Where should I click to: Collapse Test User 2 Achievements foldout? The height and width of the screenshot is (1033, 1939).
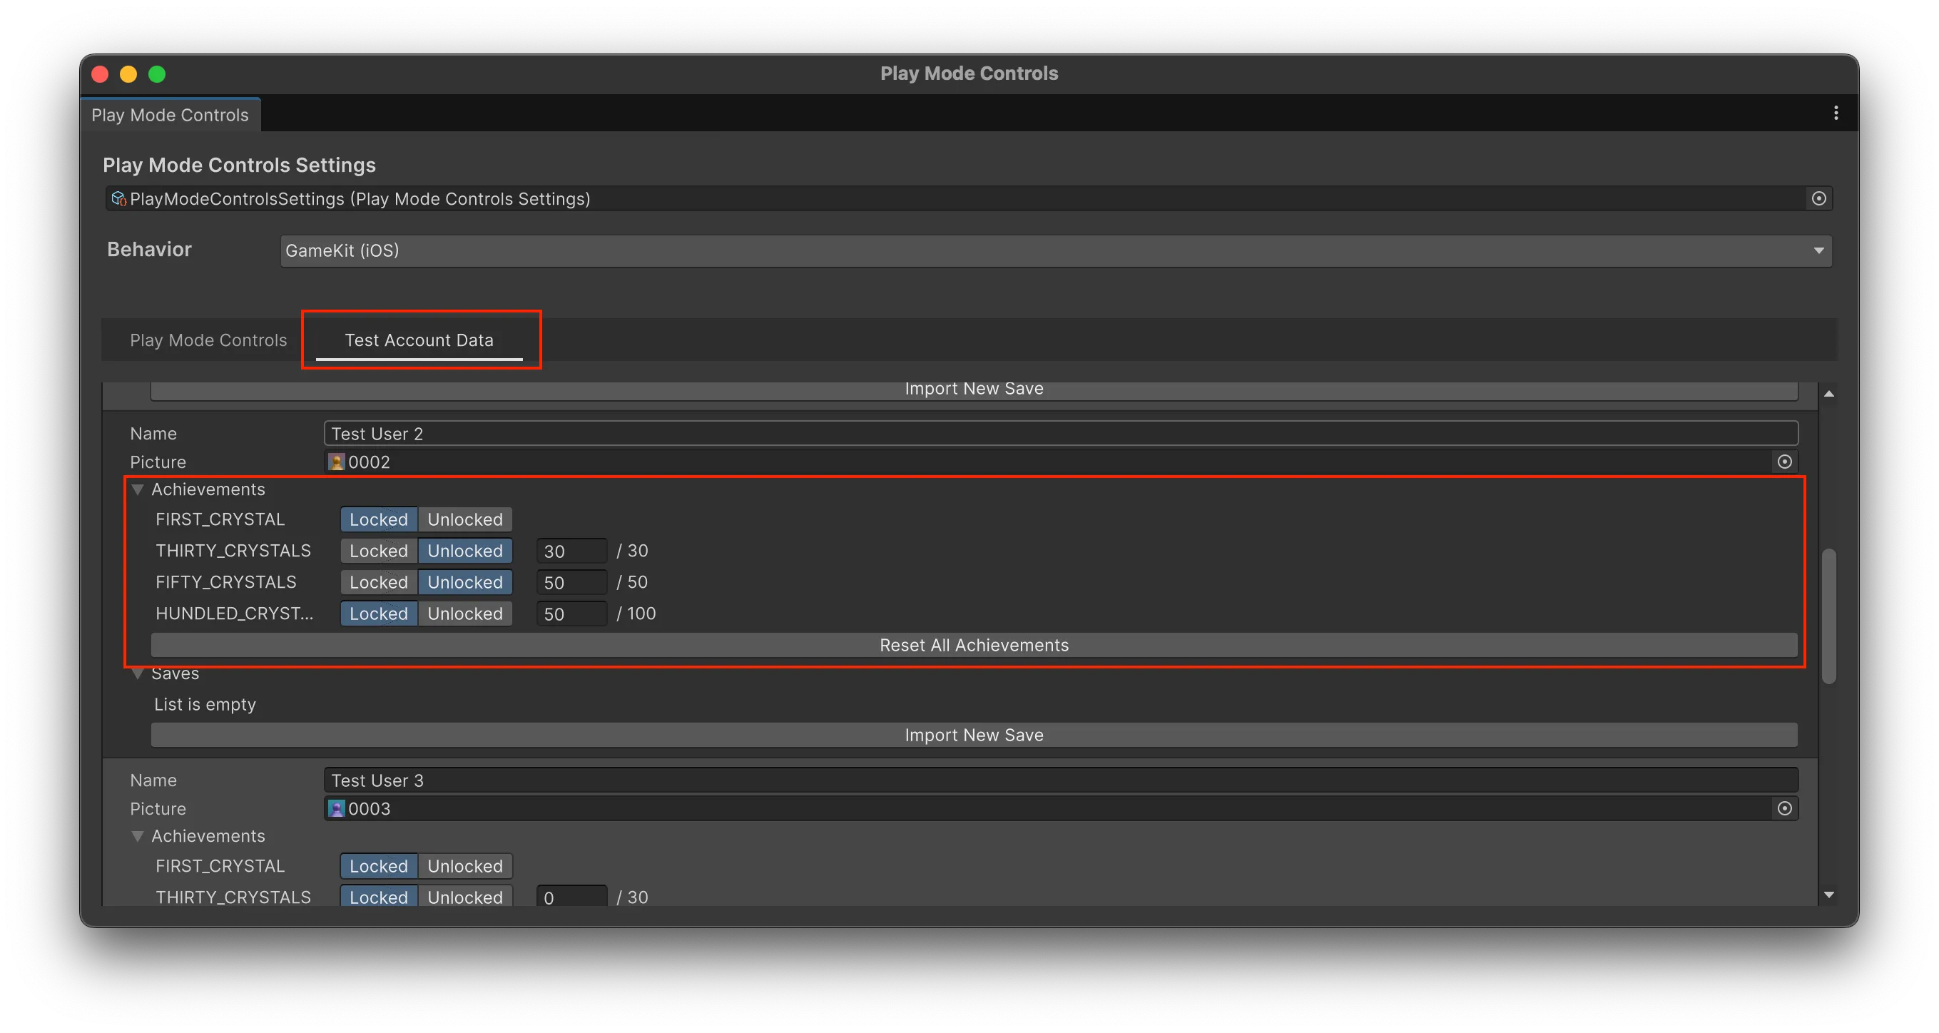pos(138,490)
